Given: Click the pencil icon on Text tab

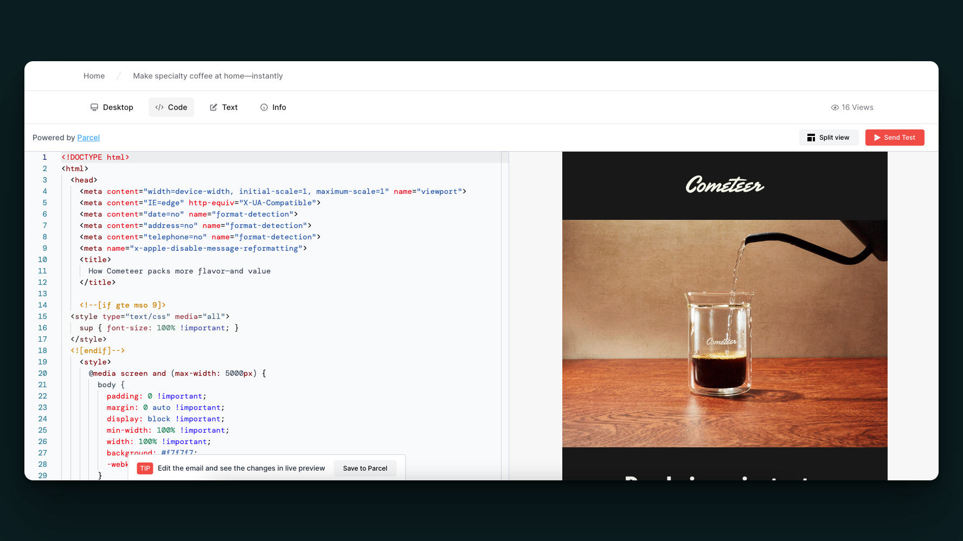Looking at the screenshot, I should 214,107.
